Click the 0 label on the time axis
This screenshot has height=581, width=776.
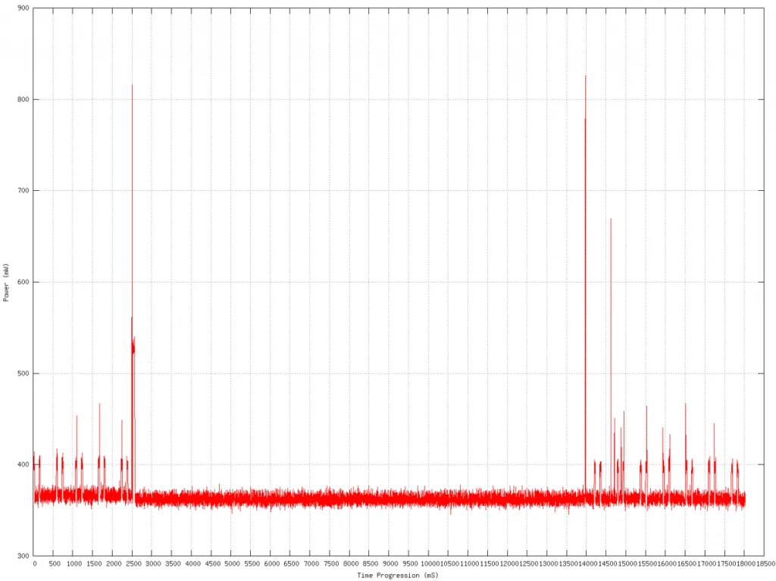pyautogui.click(x=34, y=564)
